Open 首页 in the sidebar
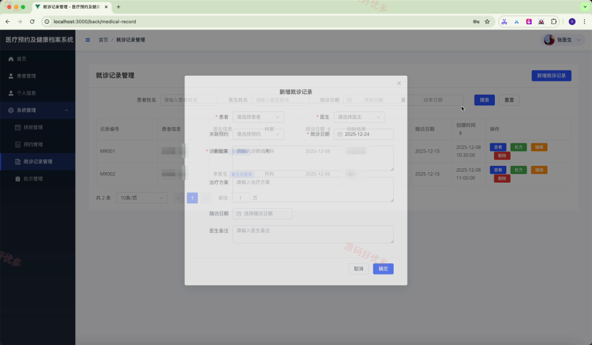Viewport: 592px width, 345px height. tap(38, 59)
